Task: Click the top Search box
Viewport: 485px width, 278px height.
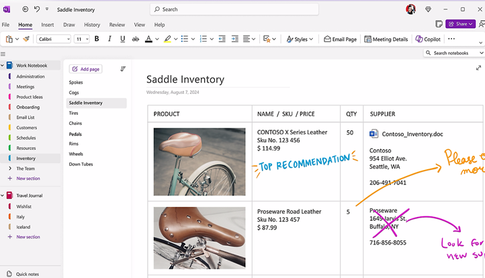Action: pos(234,9)
